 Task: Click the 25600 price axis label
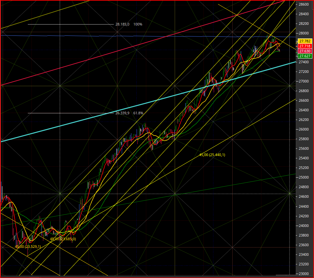click(x=304, y=149)
